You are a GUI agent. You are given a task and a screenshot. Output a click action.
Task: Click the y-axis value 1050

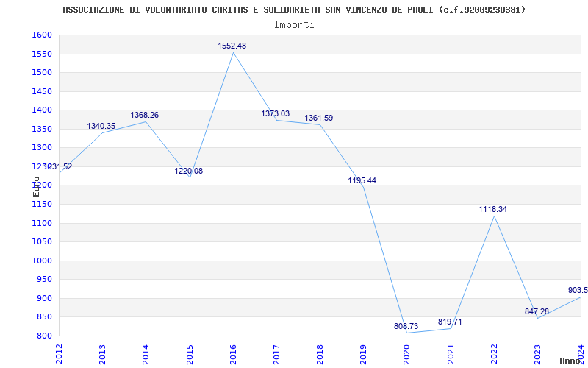point(42,242)
